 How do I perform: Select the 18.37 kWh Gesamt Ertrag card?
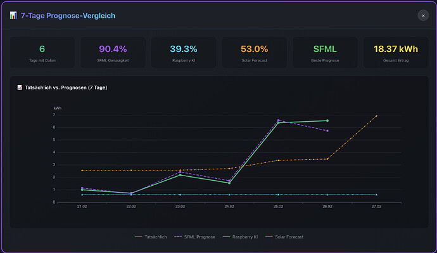click(x=396, y=53)
